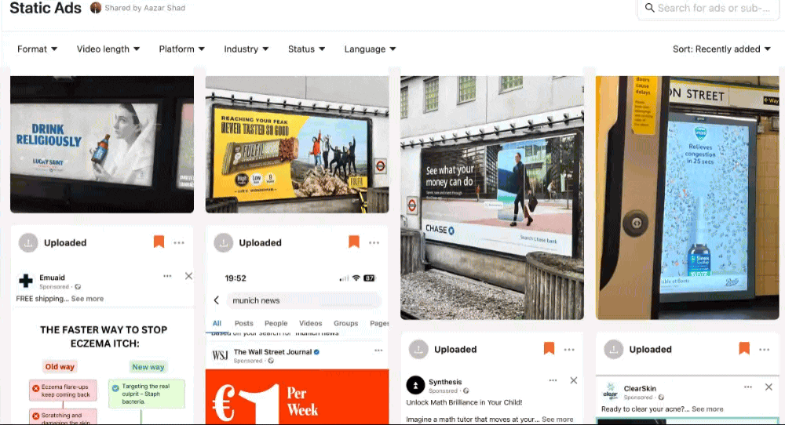
Task: Click the ClearSkin logo icon
Action: click(x=610, y=391)
